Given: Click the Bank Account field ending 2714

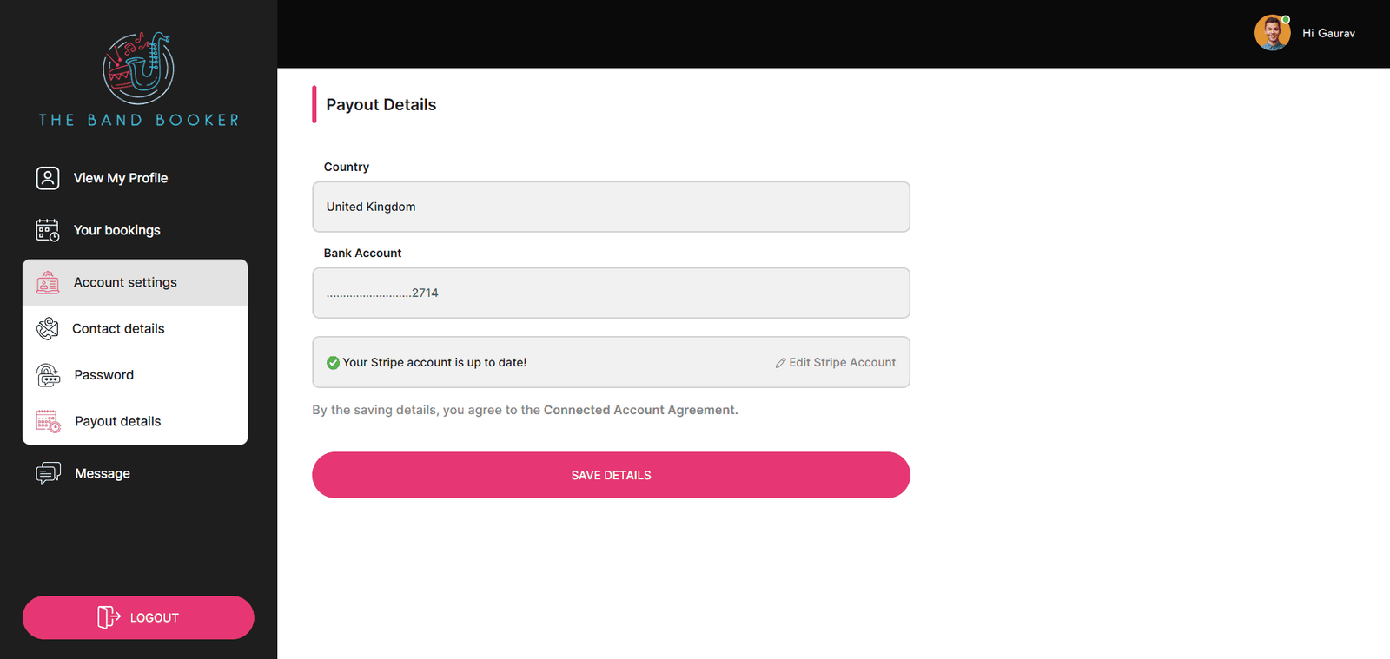Looking at the screenshot, I should pyautogui.click(x=611, y=293).
